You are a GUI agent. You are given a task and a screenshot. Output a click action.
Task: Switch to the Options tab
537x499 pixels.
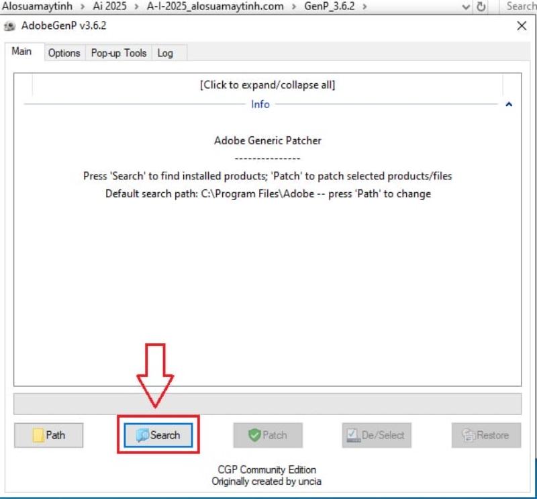(x=64, y=53)
